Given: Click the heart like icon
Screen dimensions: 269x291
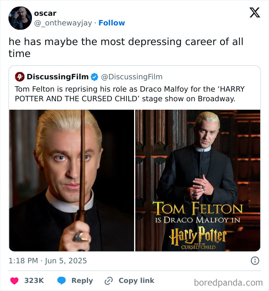Looking at the screenshot, I should [x=14, y=281].
